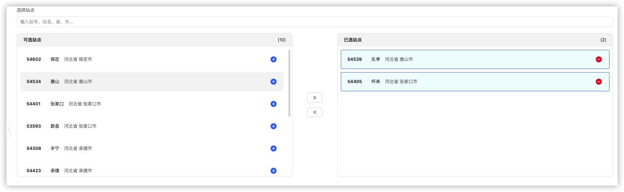624x192 pixels.
Task: Click the 乐亭 selected station name
Action: [376, 59]
